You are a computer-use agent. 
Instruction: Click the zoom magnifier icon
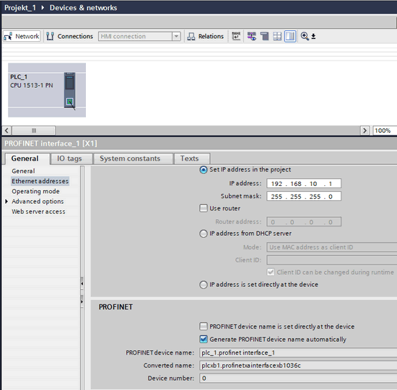pos(305,36)
